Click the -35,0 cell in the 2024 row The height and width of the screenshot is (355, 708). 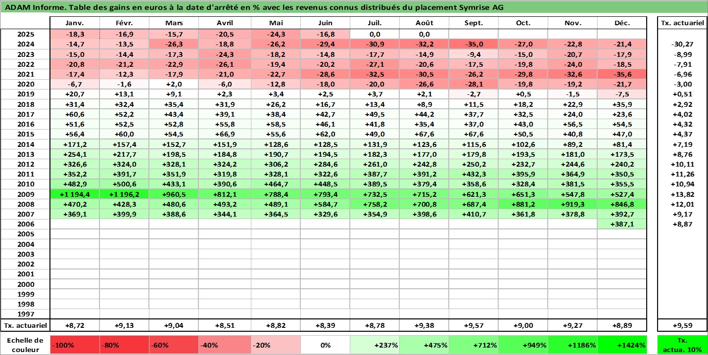click(473, 44)
